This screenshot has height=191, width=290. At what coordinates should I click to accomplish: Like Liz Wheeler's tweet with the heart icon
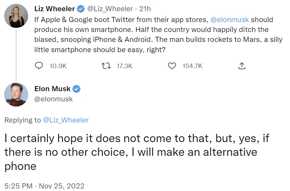(x=172, y=66)
